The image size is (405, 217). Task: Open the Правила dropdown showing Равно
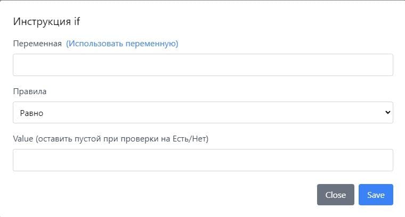coord(203,113)
